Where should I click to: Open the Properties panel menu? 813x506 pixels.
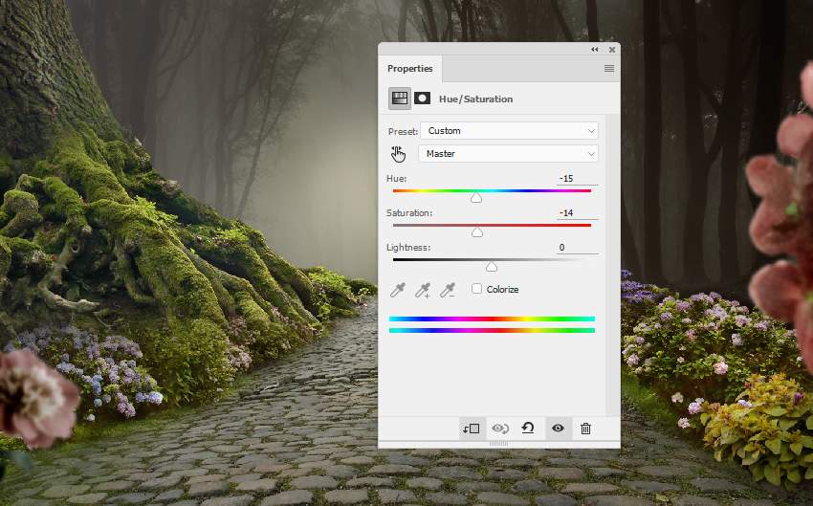point(609,69)
